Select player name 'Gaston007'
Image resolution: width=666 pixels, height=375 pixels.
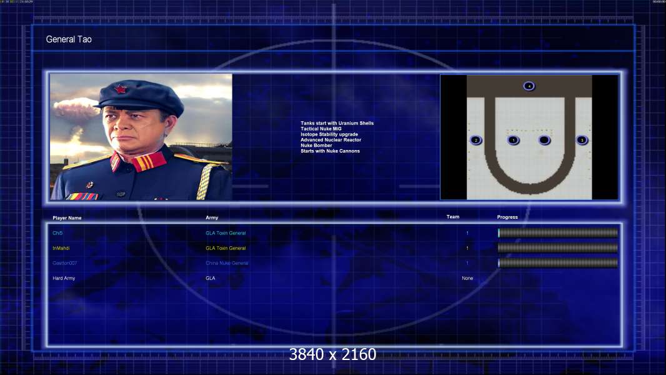tap(65, 263)
